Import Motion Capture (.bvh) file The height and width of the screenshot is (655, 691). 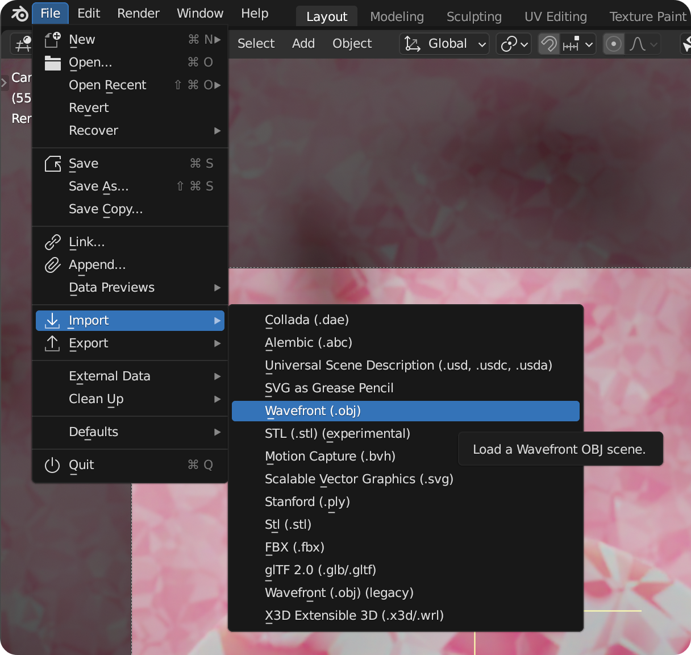pos(406,457)
